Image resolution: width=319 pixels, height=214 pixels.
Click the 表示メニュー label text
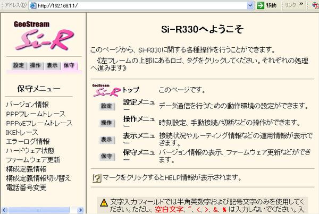tap(139, 139)
